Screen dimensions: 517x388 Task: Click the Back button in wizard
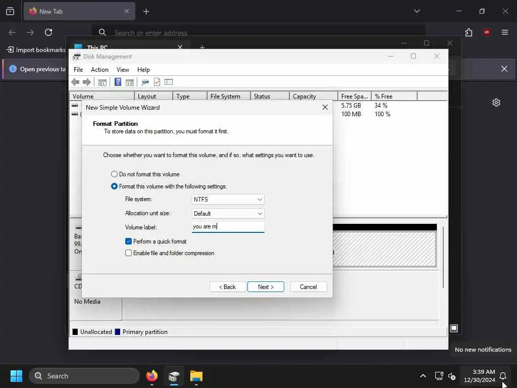[228, 287]
